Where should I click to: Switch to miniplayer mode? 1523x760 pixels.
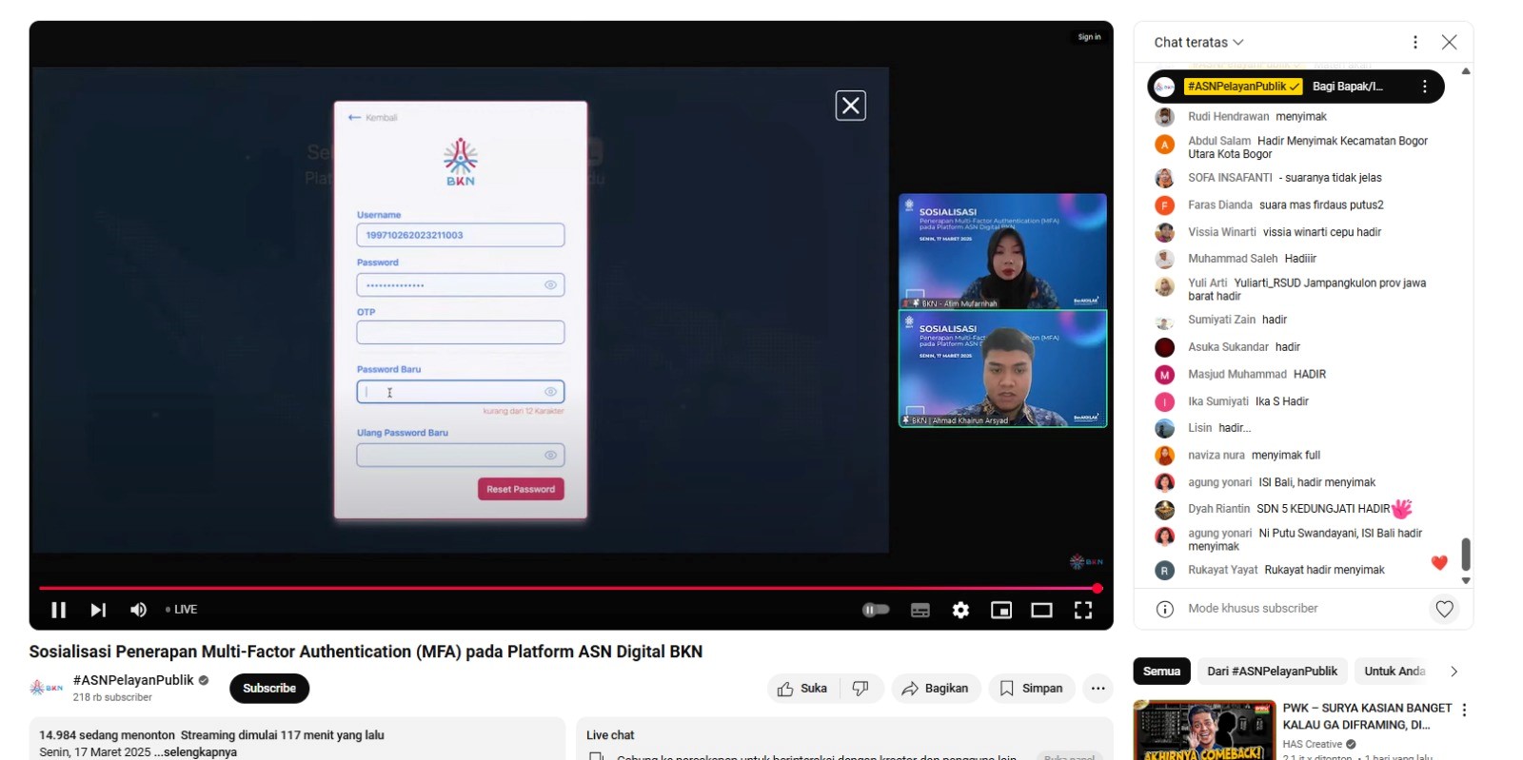tap(1000, 611)
